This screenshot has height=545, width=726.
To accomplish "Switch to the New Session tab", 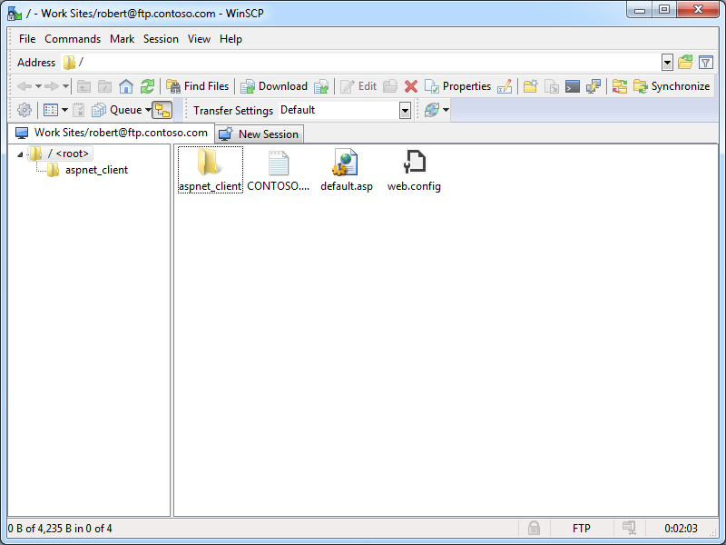I will click(x=259, y=134).
